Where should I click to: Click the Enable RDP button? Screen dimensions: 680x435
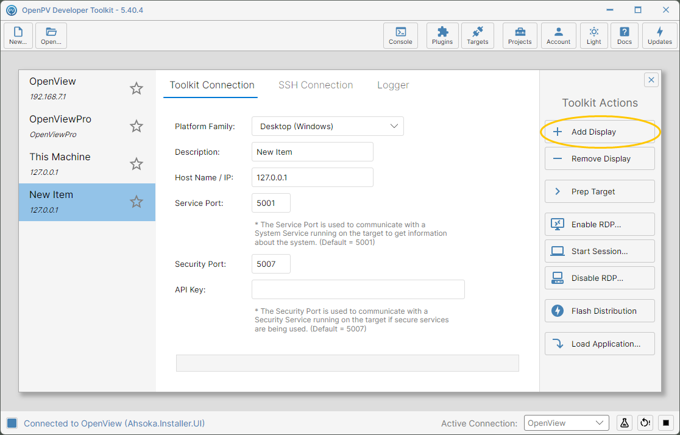tap(600, 224)
